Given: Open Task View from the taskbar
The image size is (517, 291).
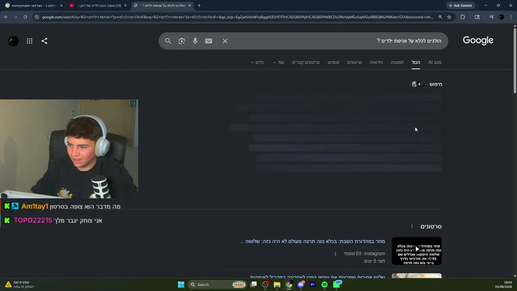Looking at the screenshot, I should click(x=254, y=285).
